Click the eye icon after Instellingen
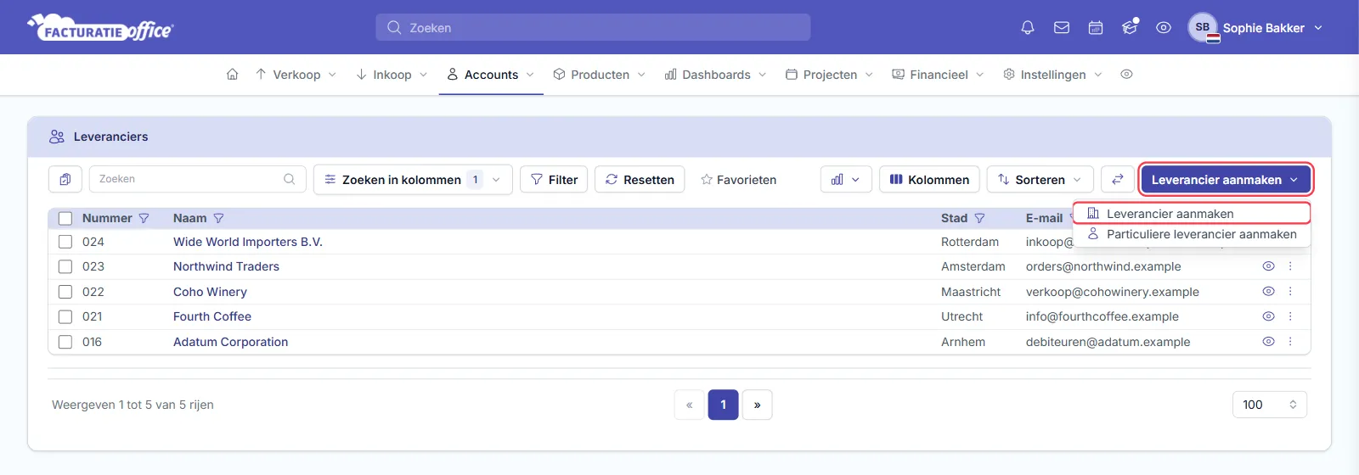 click(x=1126, y=75)
